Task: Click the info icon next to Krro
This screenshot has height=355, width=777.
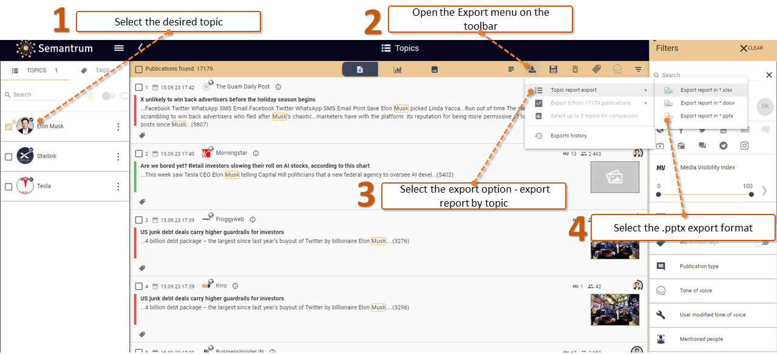Action: point(236,286)
